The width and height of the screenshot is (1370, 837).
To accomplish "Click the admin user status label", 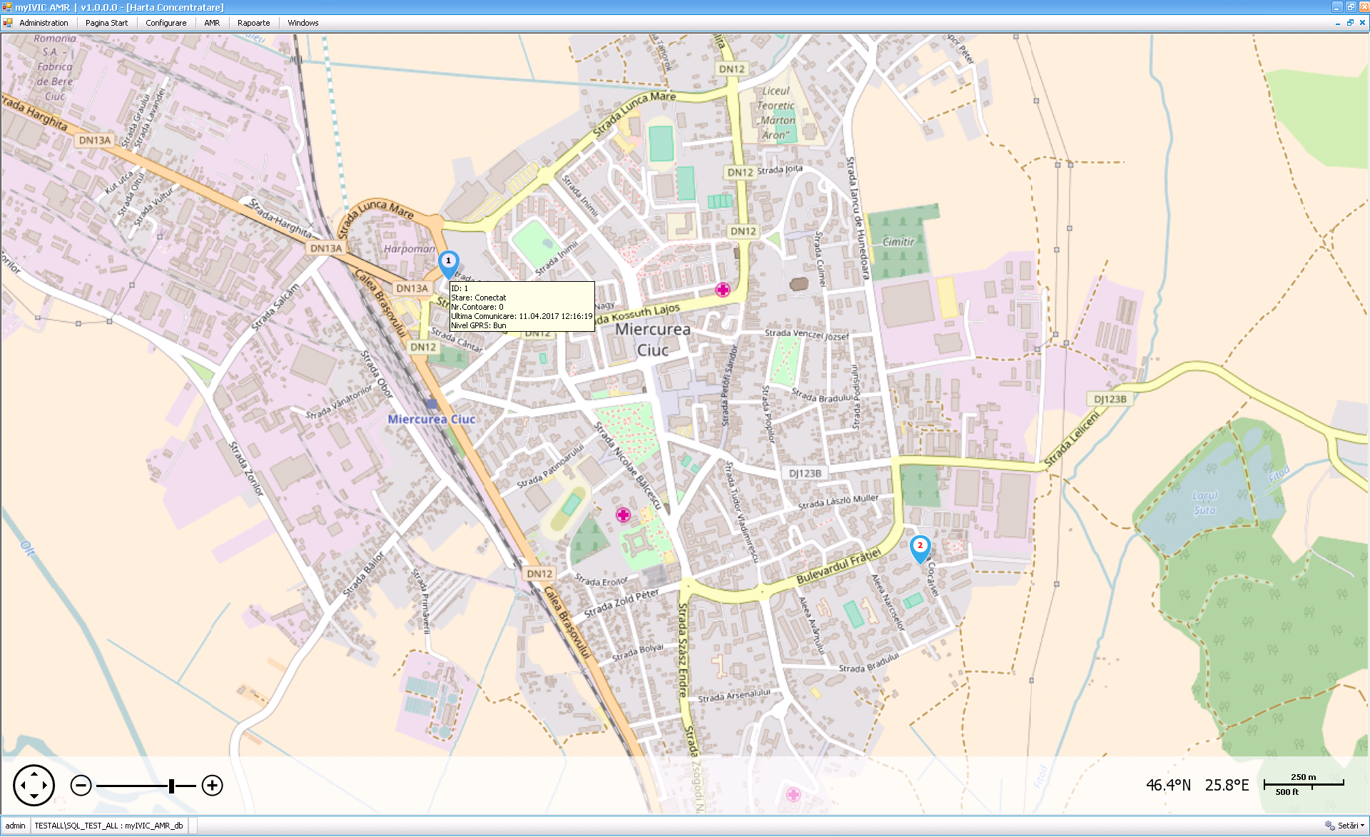I will point(15,826).
